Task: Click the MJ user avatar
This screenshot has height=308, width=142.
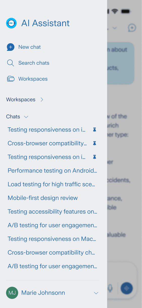Action: point(12,293)
